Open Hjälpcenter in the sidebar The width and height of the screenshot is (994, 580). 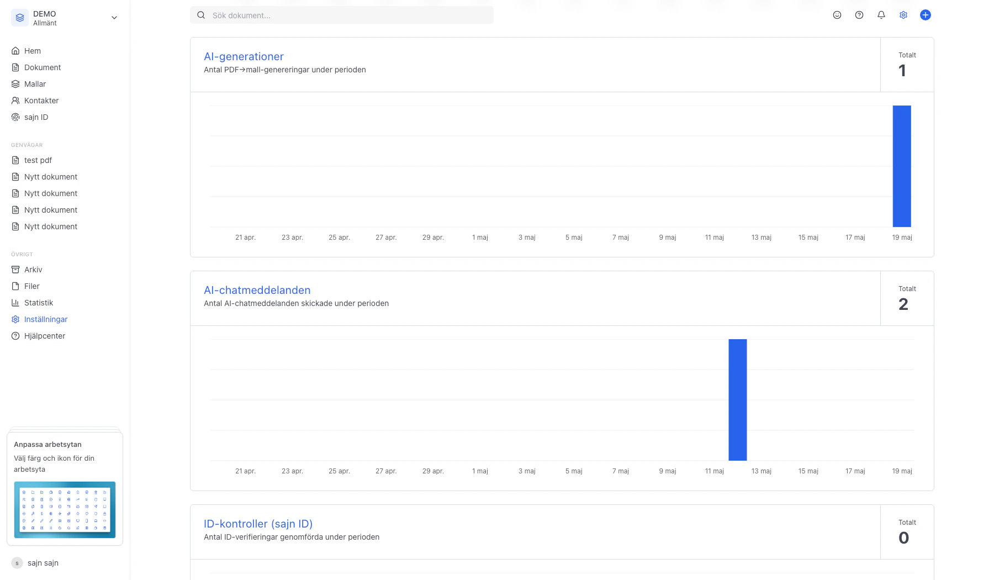[x=45, y=336]
